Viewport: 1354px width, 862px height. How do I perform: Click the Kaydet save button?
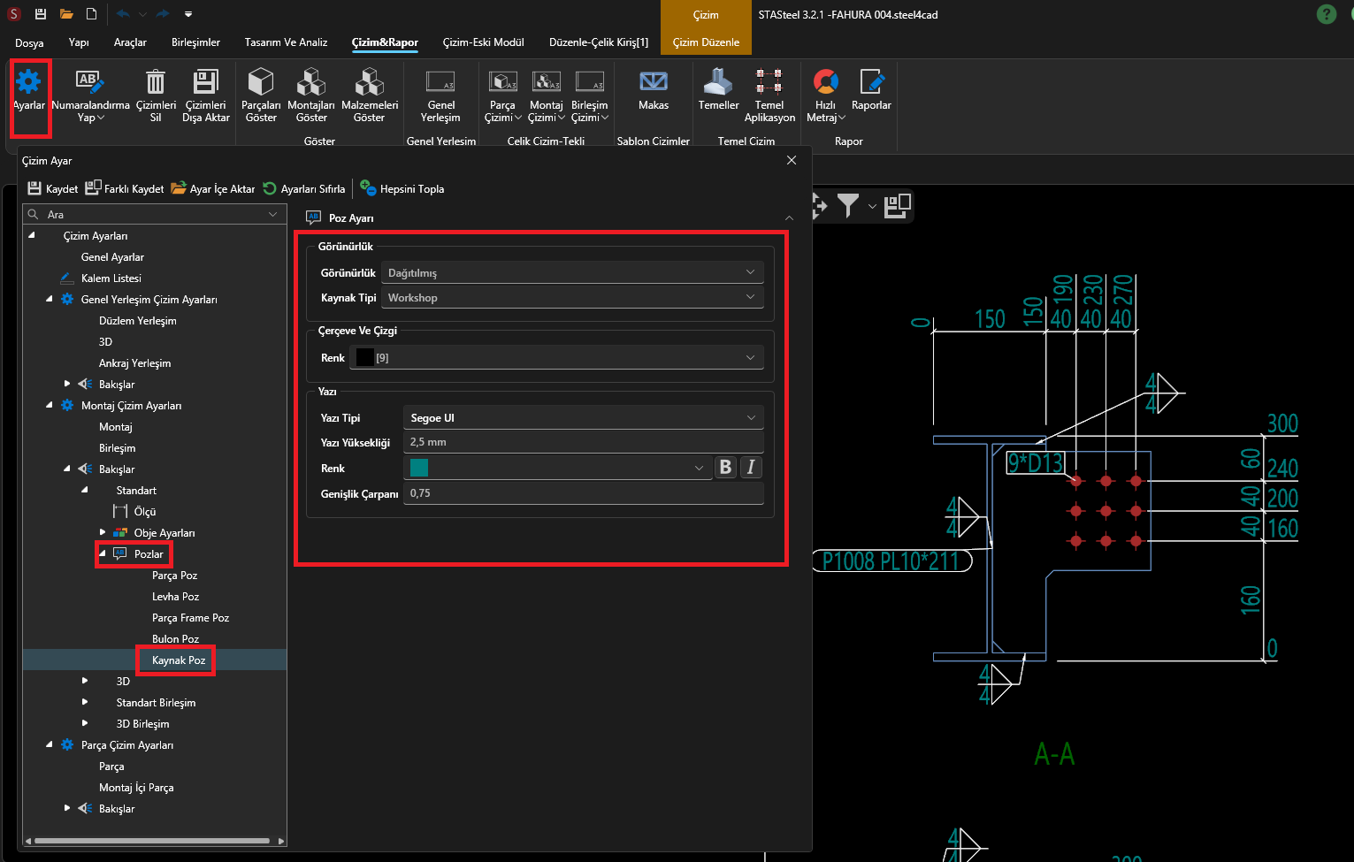(53, 189)
